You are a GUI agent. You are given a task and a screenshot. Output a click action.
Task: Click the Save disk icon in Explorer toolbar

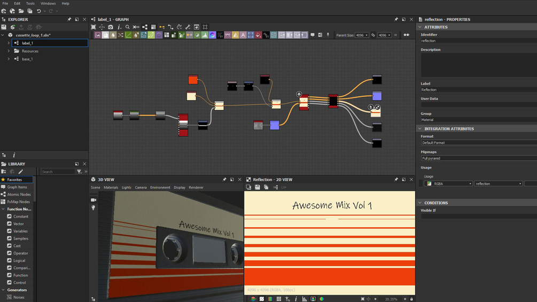(x=4, y=27)
